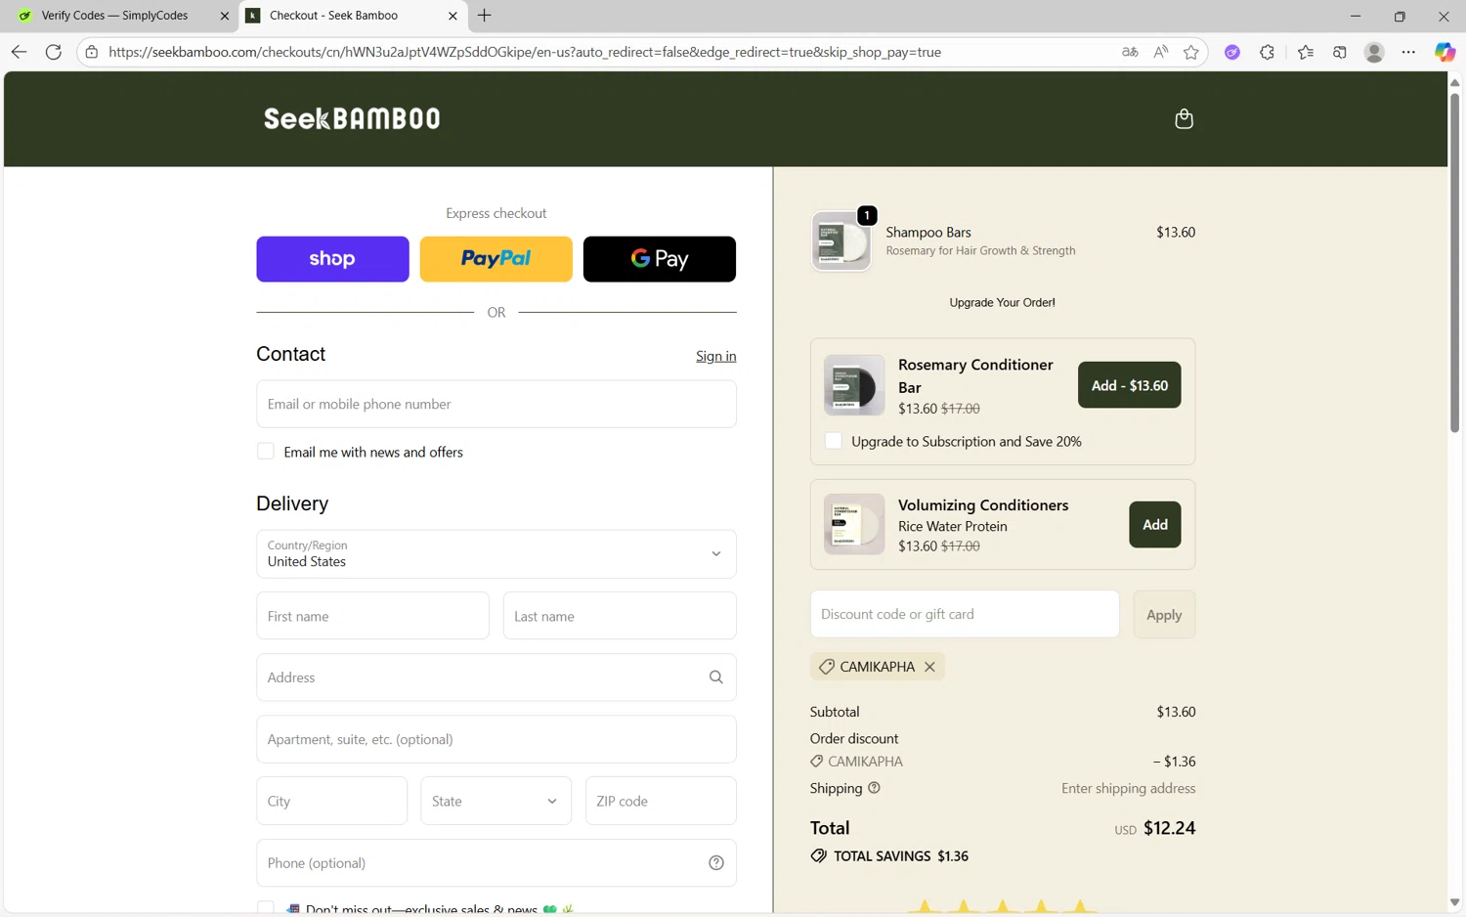
Task: Close the Checkout - Seek Bamboo tab
Action: coord(453,16)
